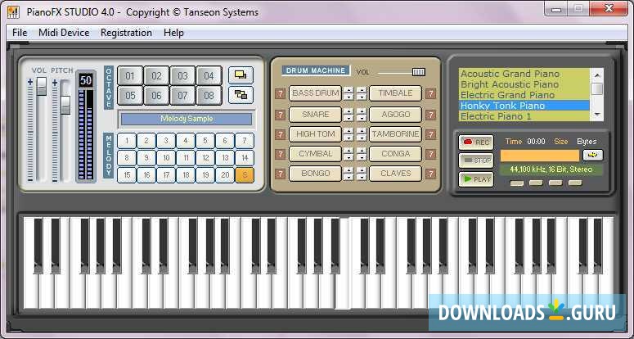Image resolution: width=634 pixels, height=339 pixels.
Task: Open the Registration menu
Action: (x=126, y=33)
